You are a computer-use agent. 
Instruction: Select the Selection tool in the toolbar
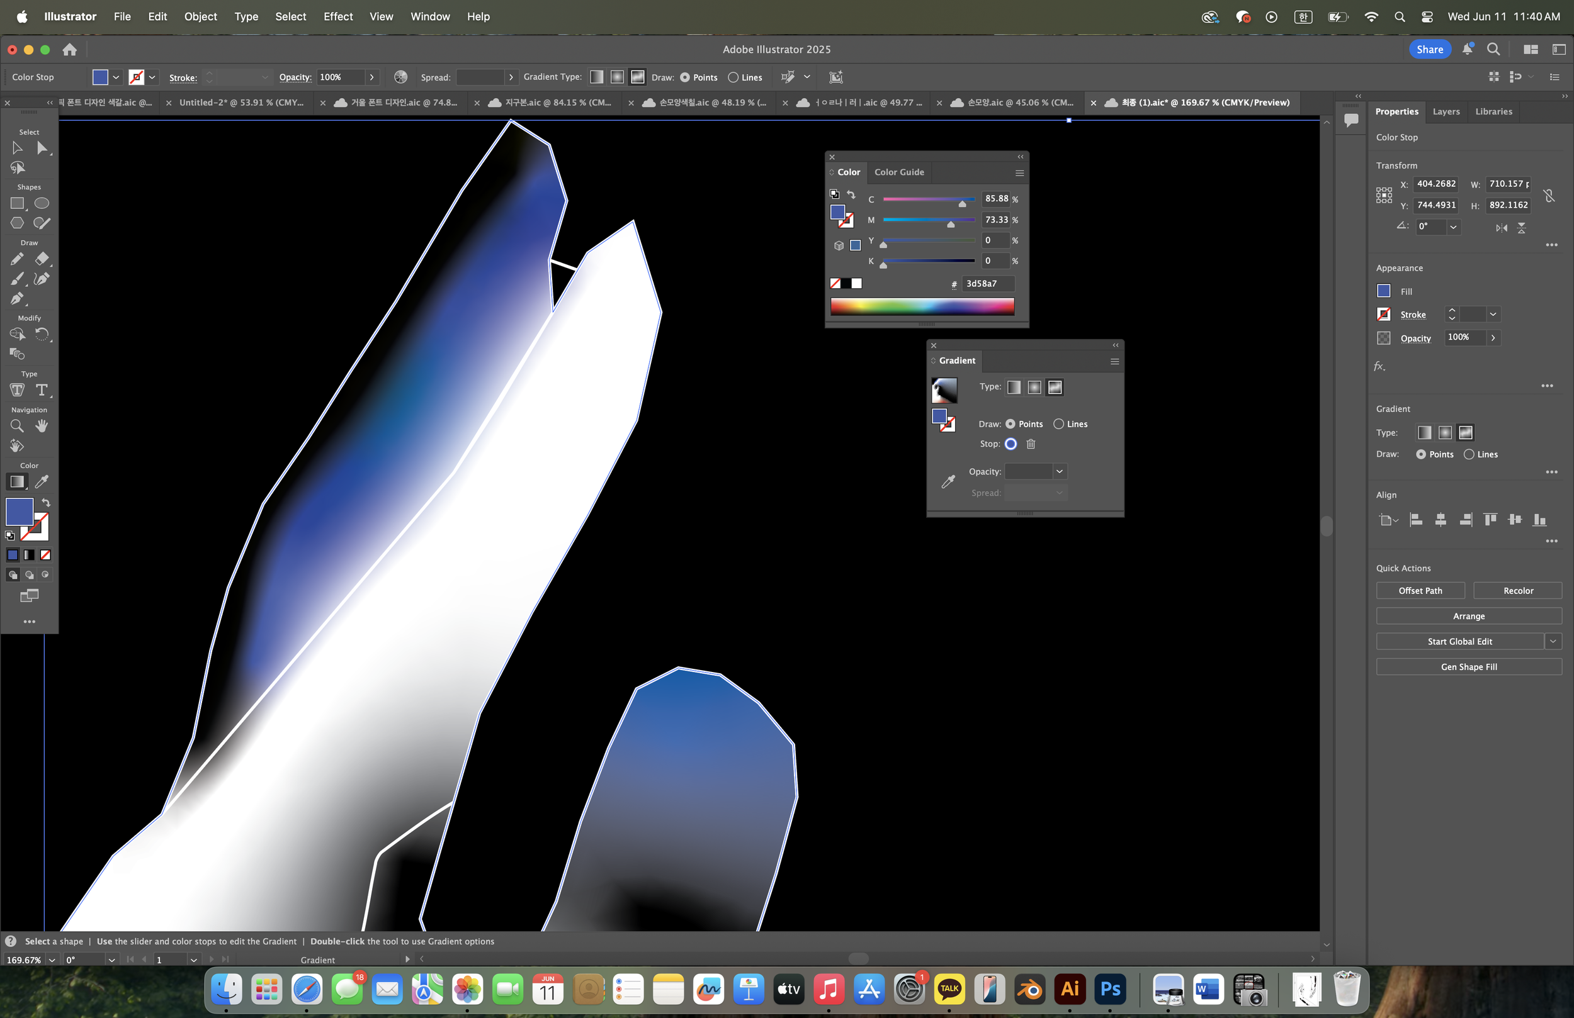(17, 148)
